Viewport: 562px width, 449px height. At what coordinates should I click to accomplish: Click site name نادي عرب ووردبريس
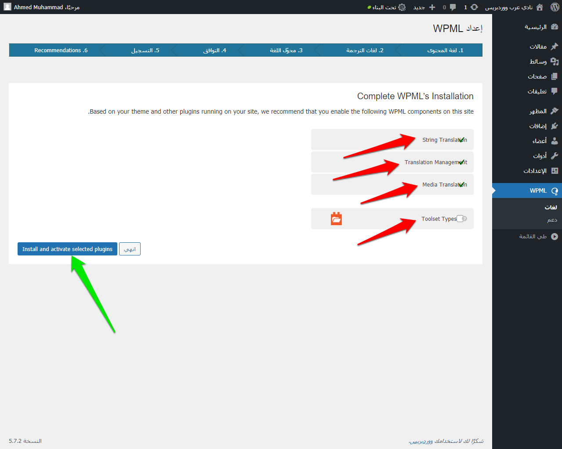pyautogui.click(x=508, y=7)
